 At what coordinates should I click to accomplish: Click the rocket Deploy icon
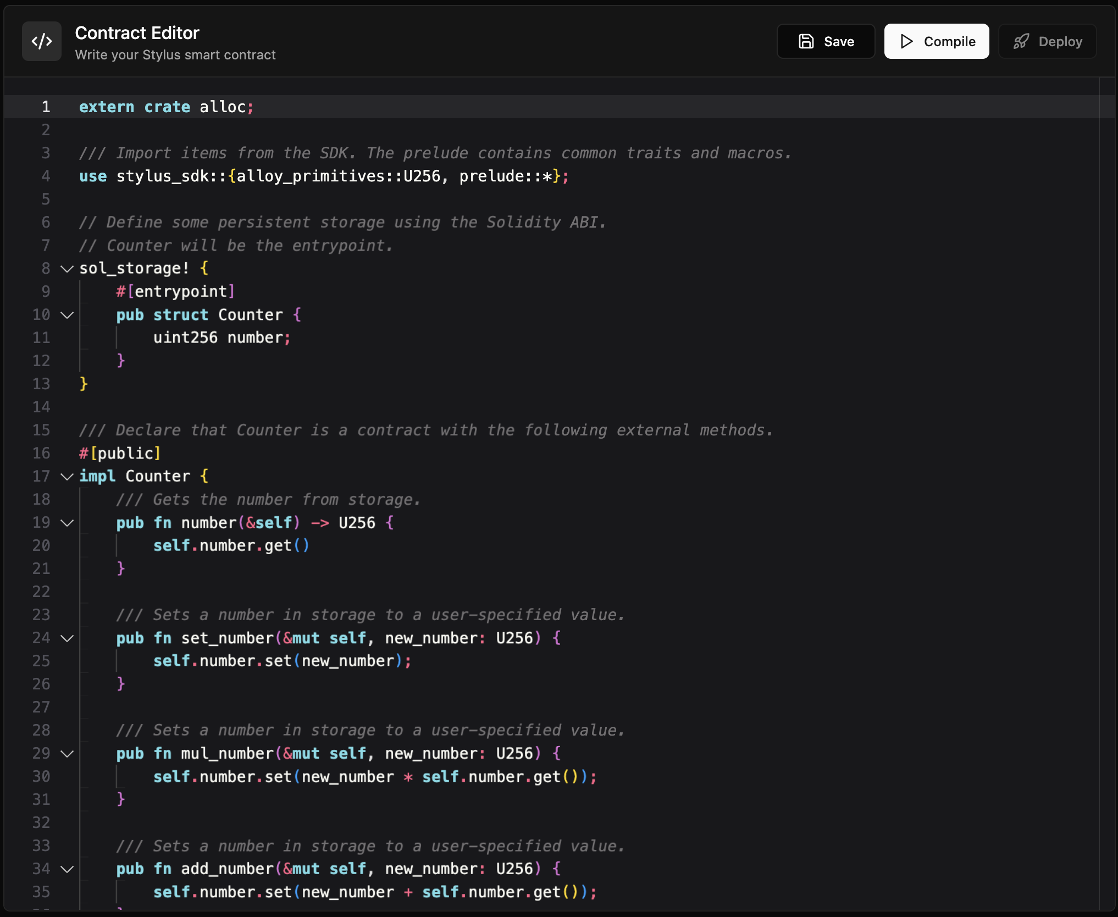point(1021,41)
